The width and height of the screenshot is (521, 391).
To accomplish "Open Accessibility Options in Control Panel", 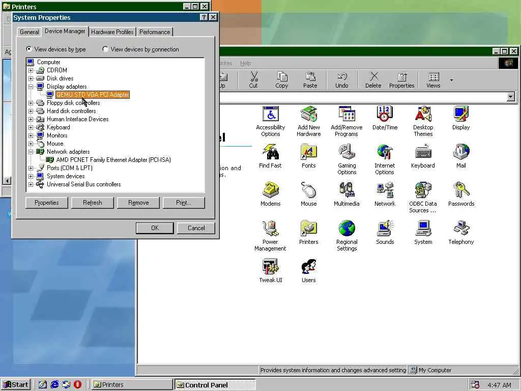I will pyautogui.click(x=271, y=121).
